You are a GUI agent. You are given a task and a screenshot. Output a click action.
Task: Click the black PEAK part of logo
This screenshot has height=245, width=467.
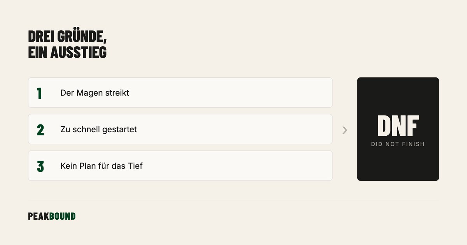pyautogui.click(x=39, y=217)
